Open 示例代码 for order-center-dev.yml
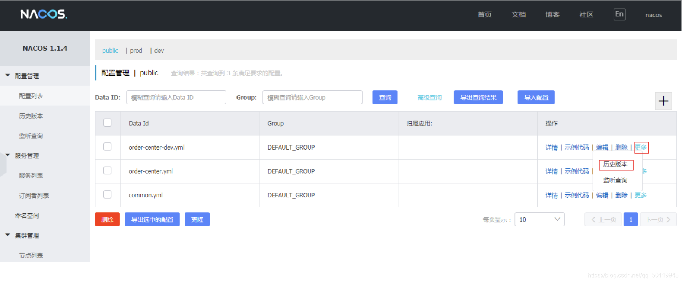 click(577, 147)
